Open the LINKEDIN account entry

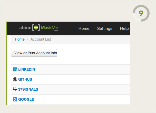(27, 69)
